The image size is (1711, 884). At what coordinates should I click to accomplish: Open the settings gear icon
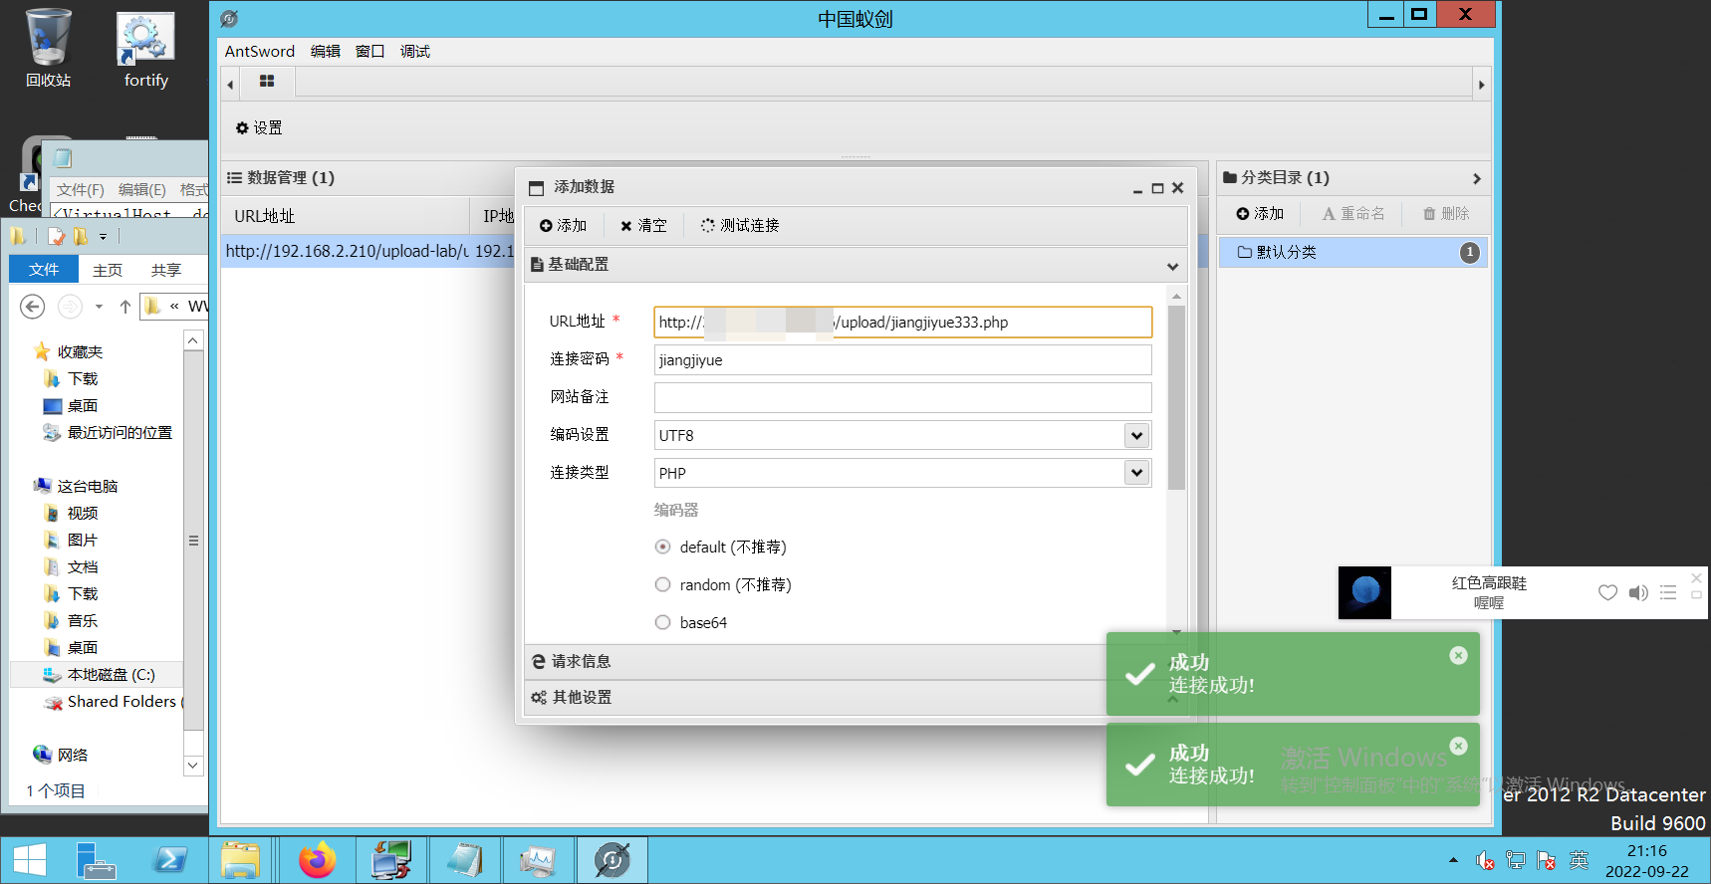tap(242, 128)
